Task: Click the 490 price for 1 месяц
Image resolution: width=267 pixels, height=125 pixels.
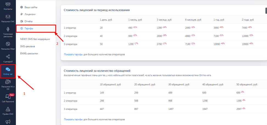Action: [130, 28]
